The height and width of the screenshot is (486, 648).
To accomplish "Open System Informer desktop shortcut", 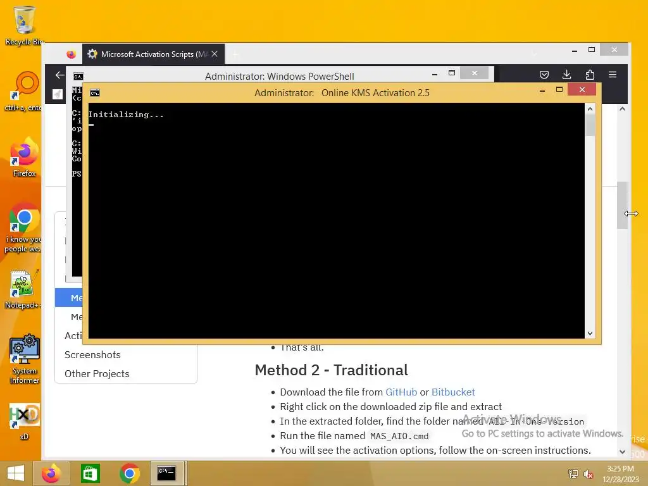I will pos(25,359).
